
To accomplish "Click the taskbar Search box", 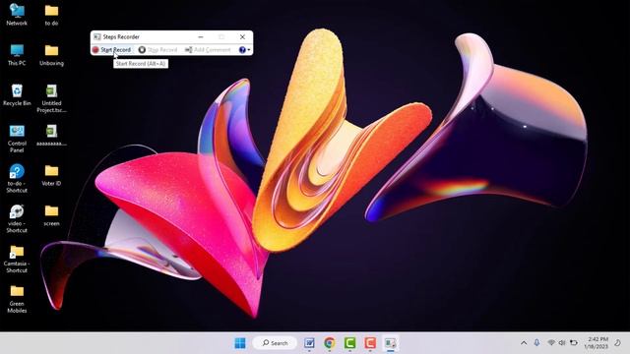I will pos(276,343).
